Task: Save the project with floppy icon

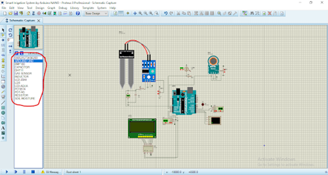Action: (x=16, y=13)
